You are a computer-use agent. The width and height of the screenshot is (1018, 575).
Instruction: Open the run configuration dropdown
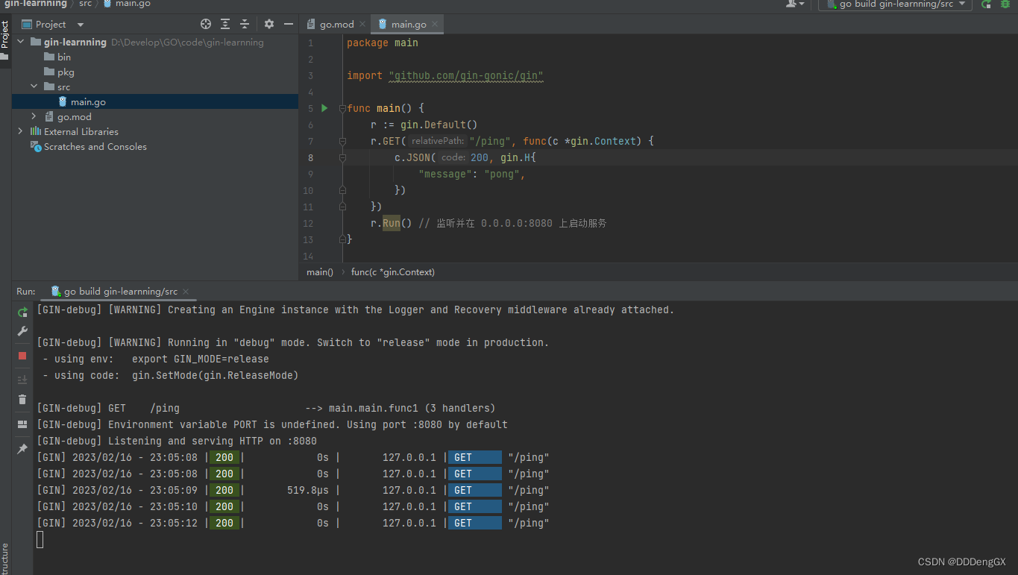click(x=895, y=4)
